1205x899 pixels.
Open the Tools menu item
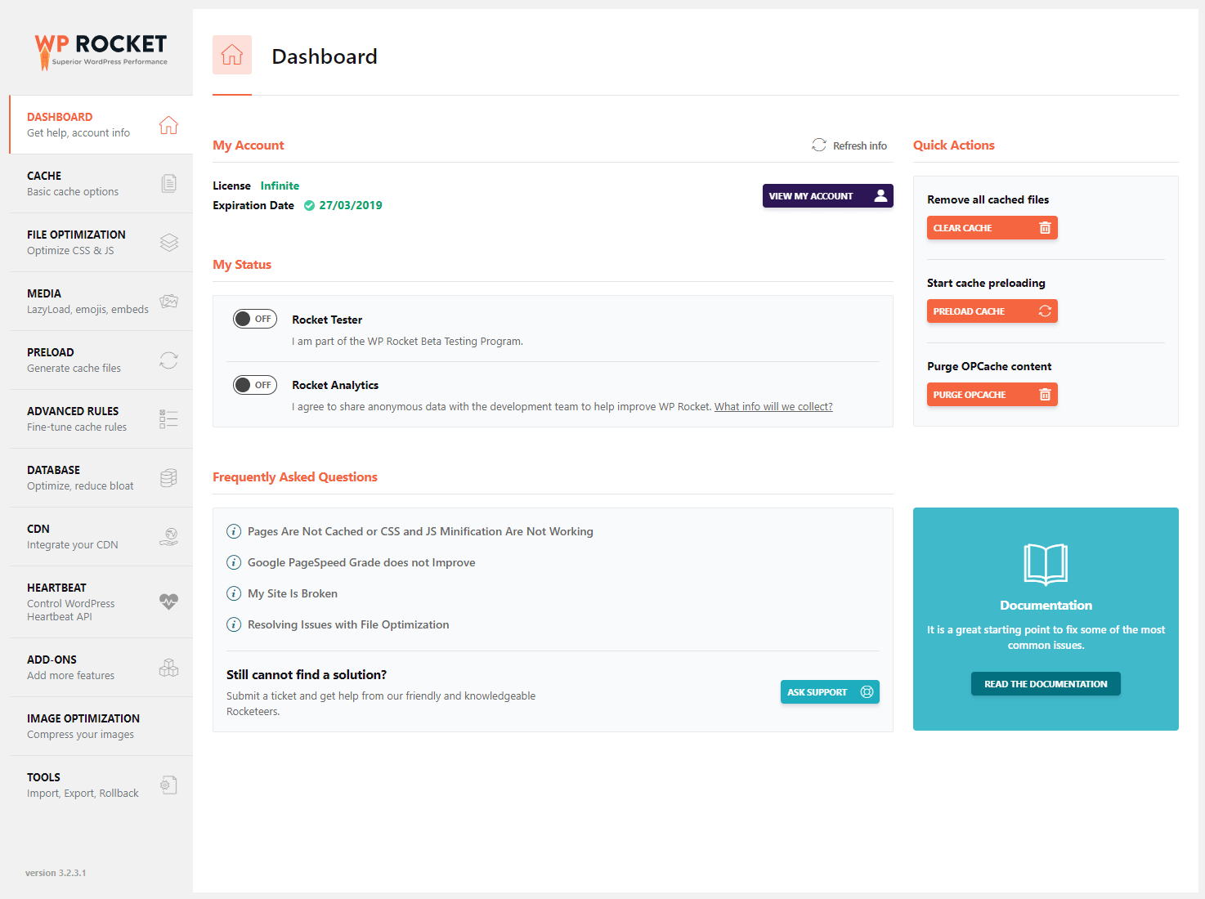[101, 785]
